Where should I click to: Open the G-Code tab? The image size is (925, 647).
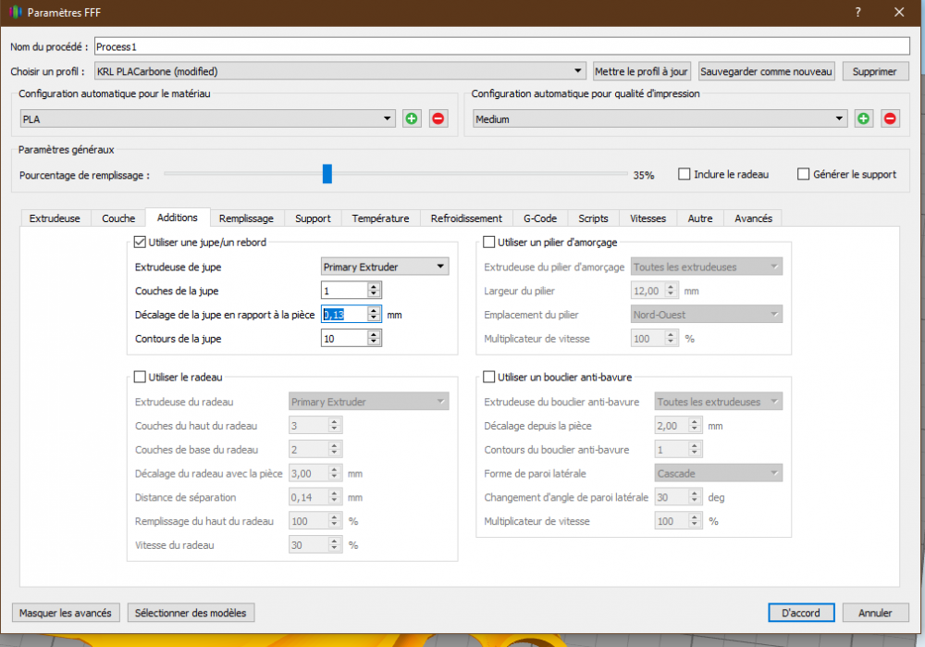(540, 218)
